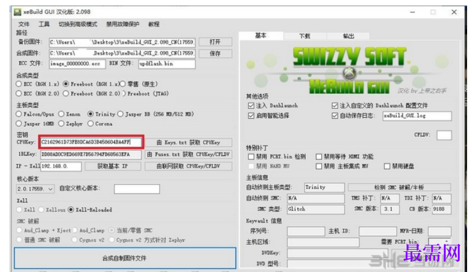Select Trinity motherboard type
This screenshot has height=272, width=472.
(91, 114)
